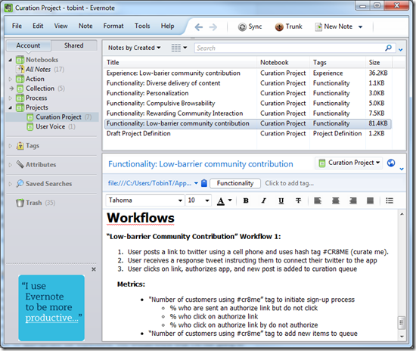Expand search options chevron beside search box
This screenshot has height=351, width=416.
(x=401, y=50)
